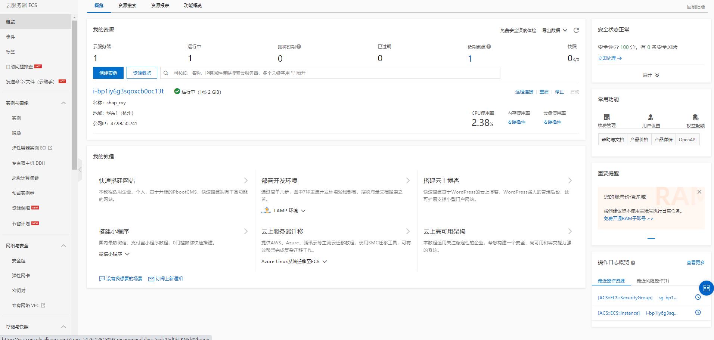Click 查看更多 in 操作日志概览

696,263
